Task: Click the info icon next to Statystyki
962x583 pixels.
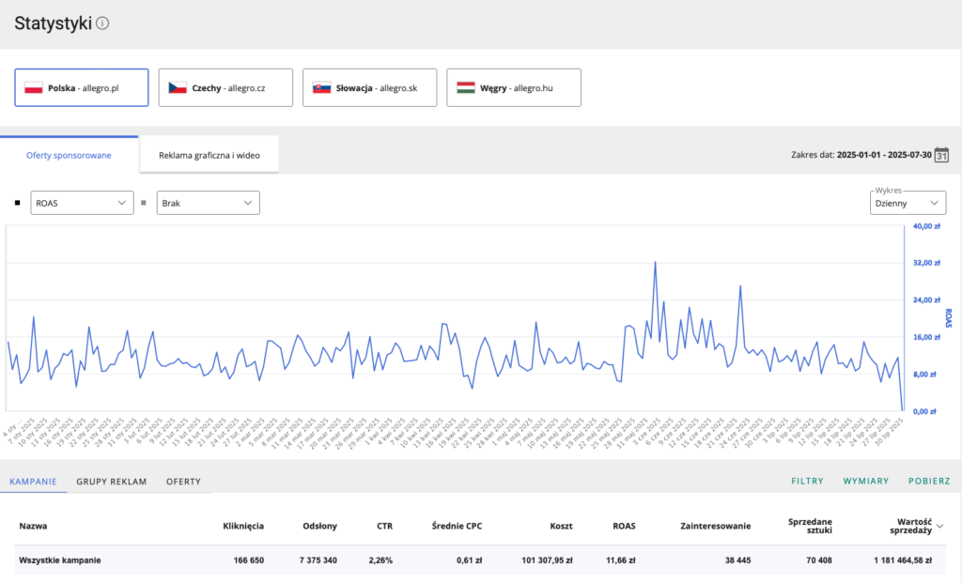Action: click(x=102, y=23)
